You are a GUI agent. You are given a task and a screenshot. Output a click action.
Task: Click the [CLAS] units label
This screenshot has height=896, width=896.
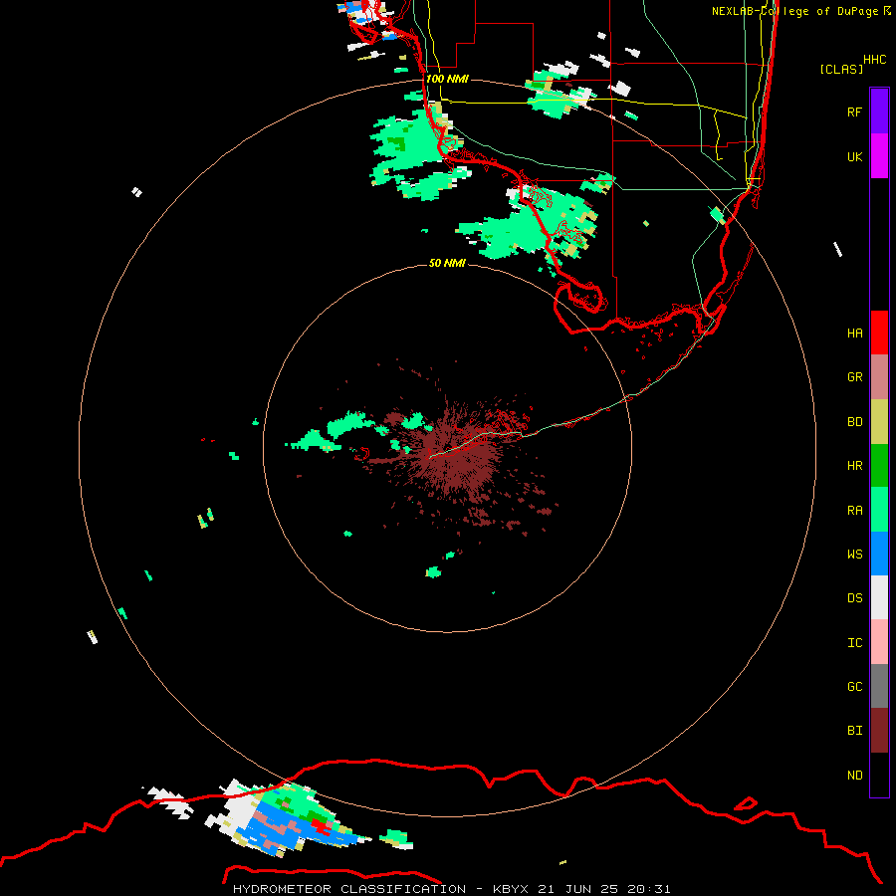click(841, 69)
